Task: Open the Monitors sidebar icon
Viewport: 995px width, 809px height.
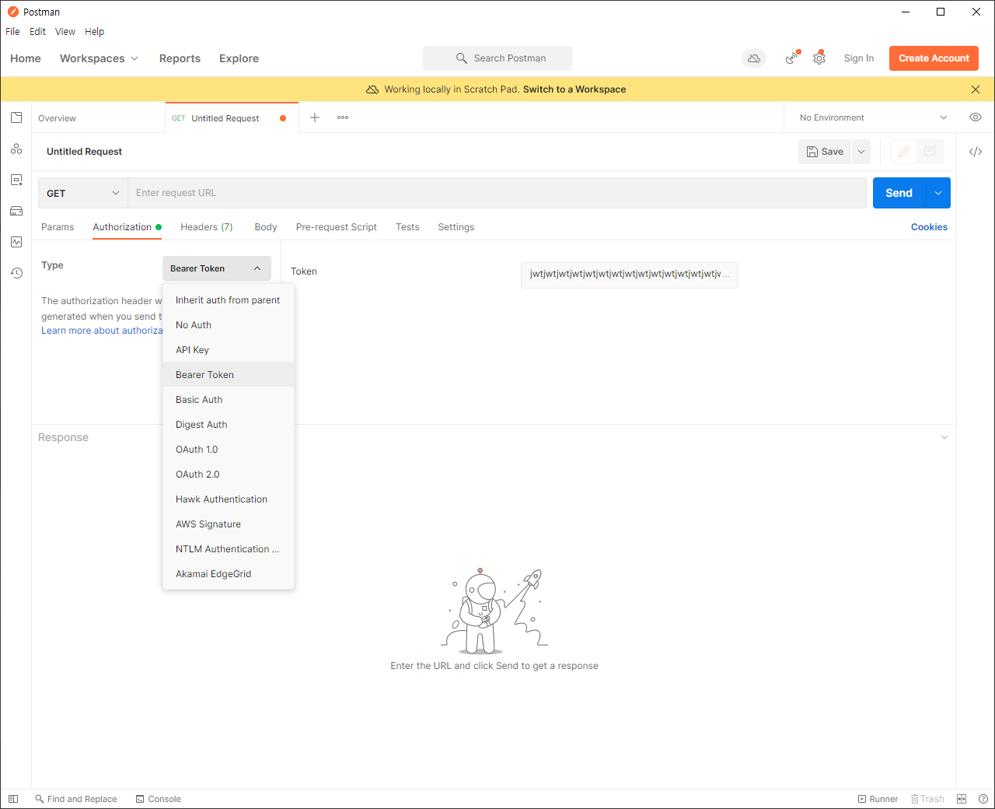Action: click(16, 242)
